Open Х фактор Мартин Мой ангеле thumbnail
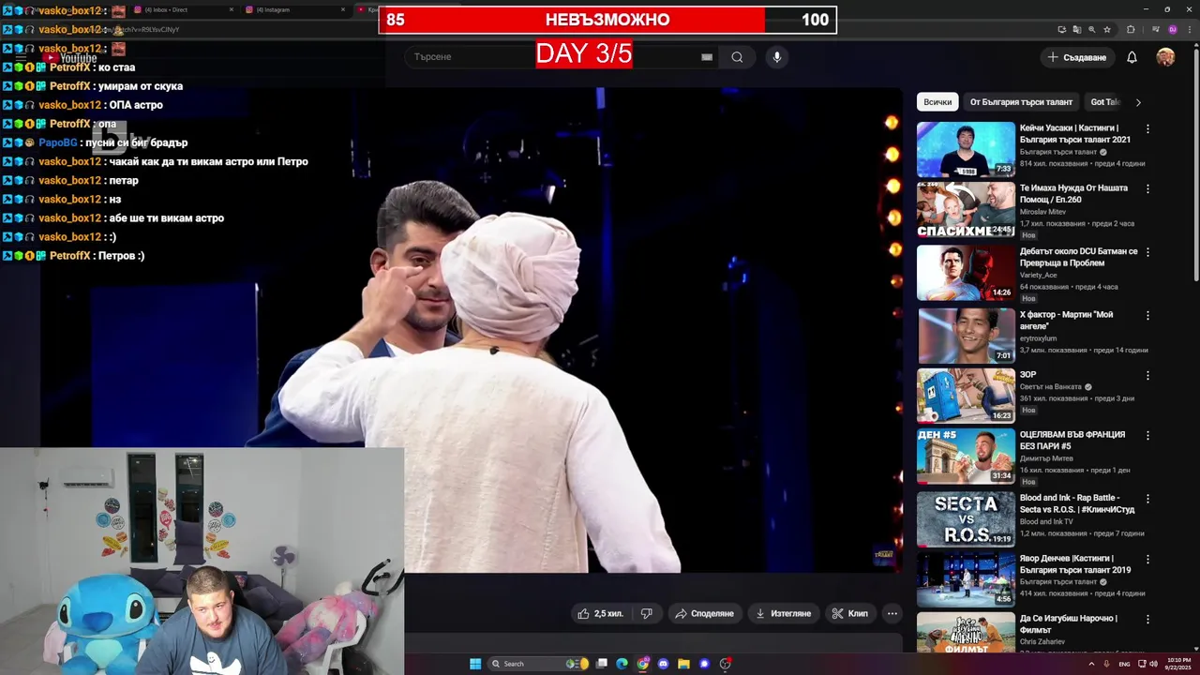 [x=966, y=335]
